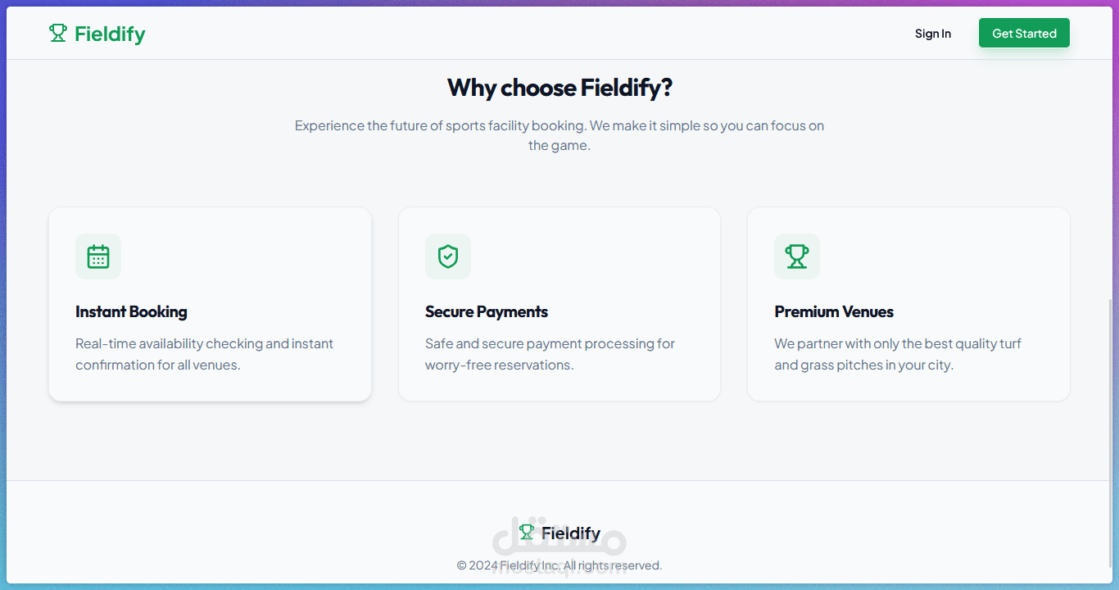This screenshot has height=590, width=1119.
Task: Click the shield checkmark Secure Payments icon
Action: pos(448,256)
